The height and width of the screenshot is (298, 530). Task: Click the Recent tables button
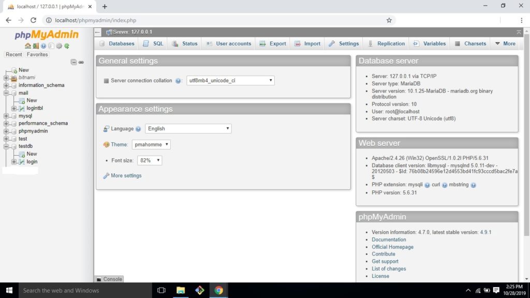click(14, 54)
